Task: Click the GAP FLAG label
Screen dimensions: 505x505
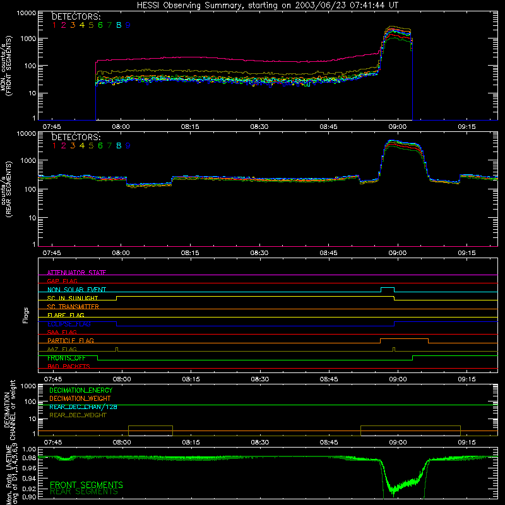Action: click(62, 281)
